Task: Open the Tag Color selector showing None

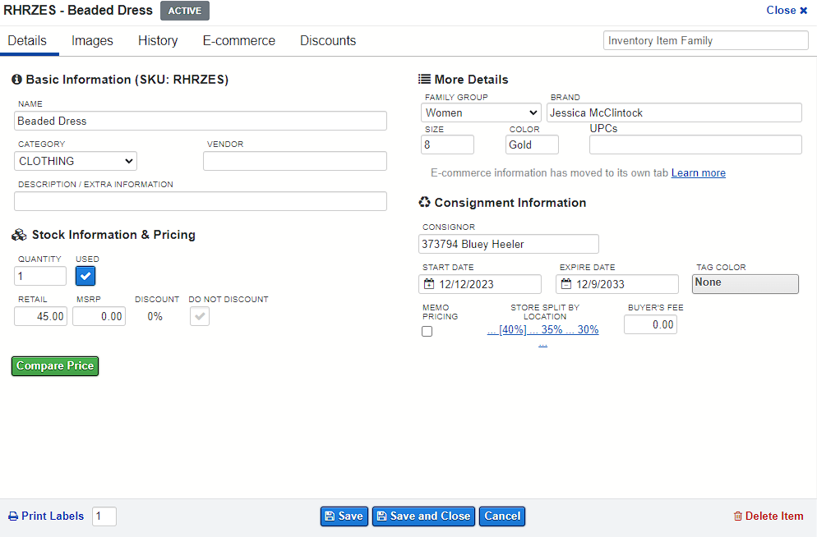Action: (745, 284)
